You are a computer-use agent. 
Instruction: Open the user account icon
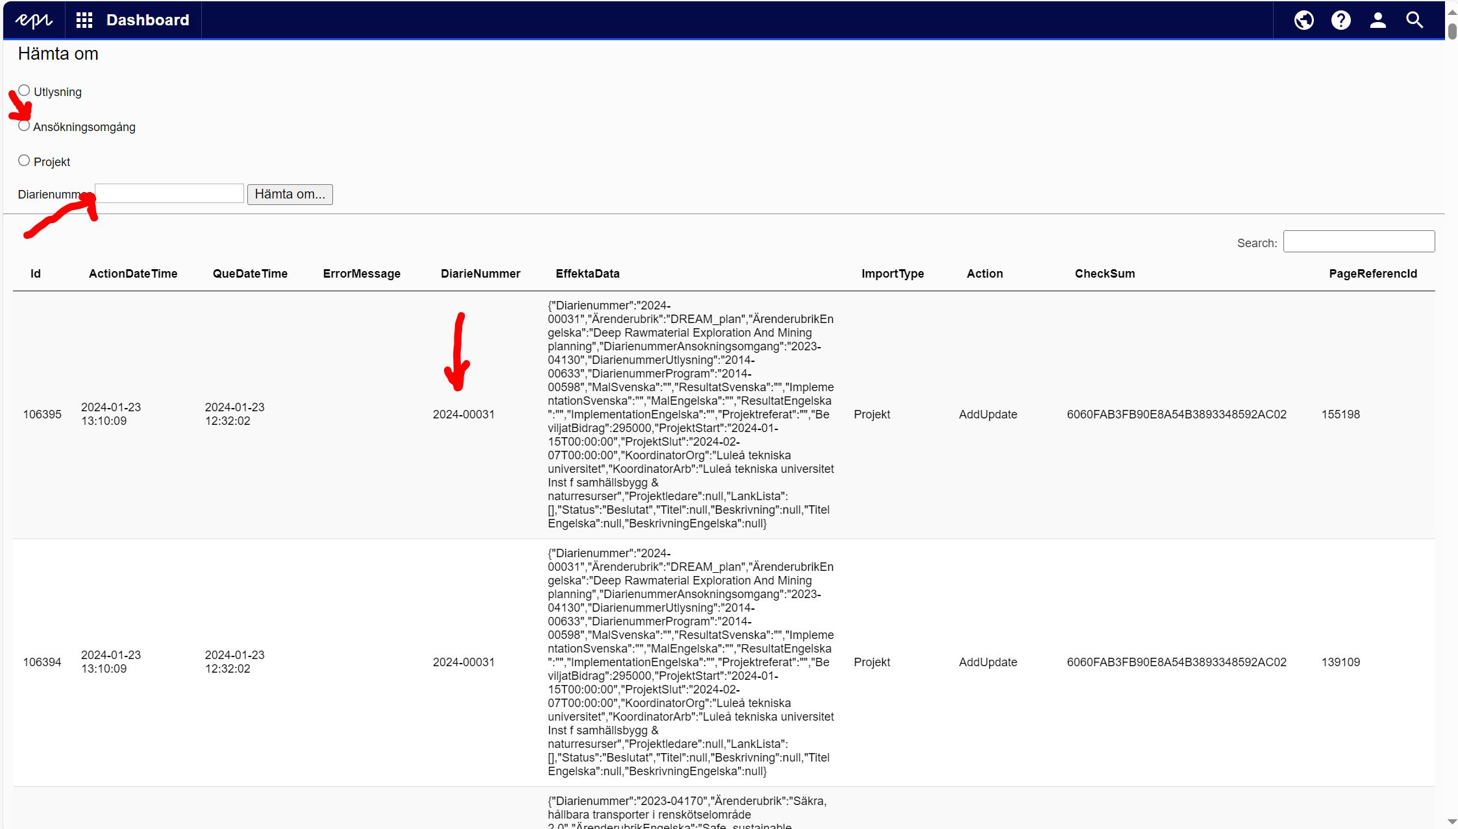click(1378, 20)
